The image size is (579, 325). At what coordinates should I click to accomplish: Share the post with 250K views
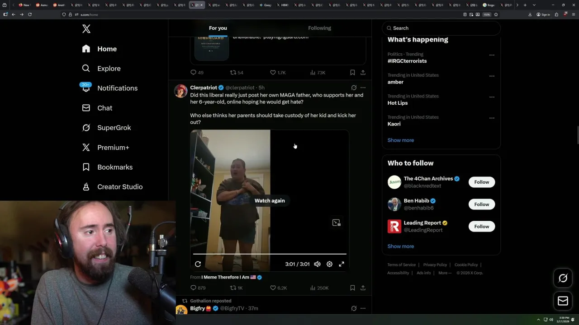(363, 288)
